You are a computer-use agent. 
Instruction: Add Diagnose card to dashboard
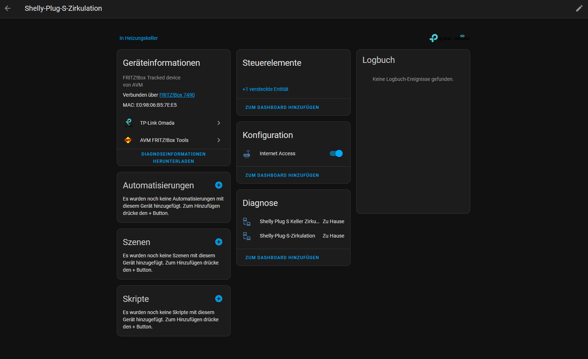[282, 258]
